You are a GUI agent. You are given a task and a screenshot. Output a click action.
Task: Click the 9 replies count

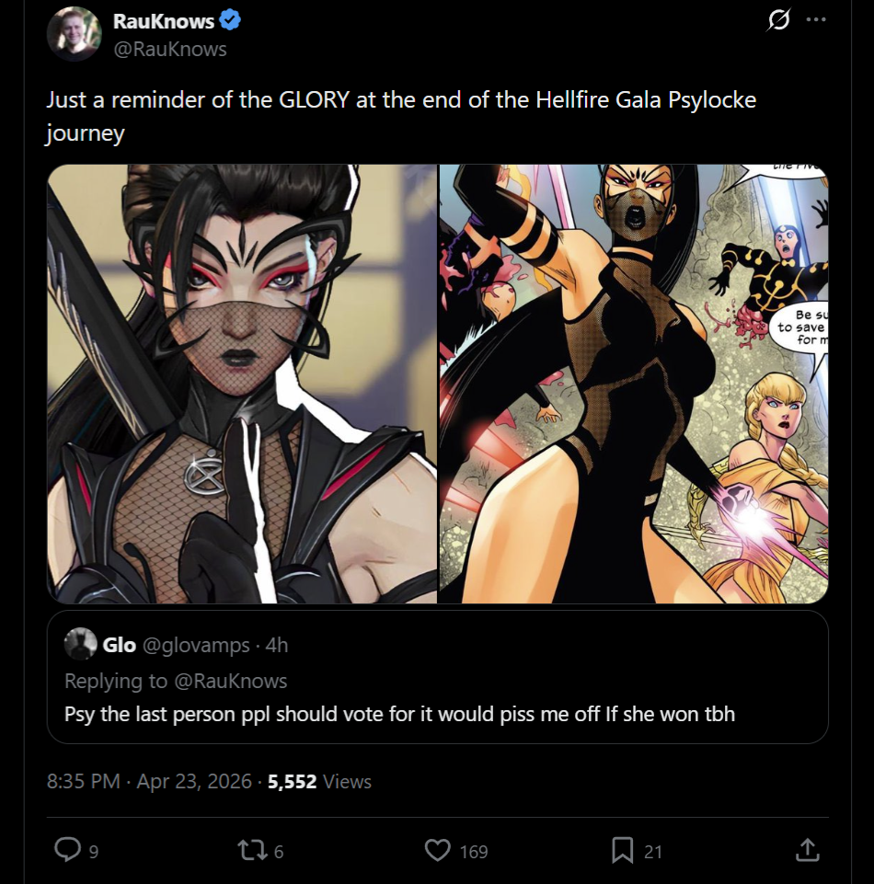tap(94, 851)
